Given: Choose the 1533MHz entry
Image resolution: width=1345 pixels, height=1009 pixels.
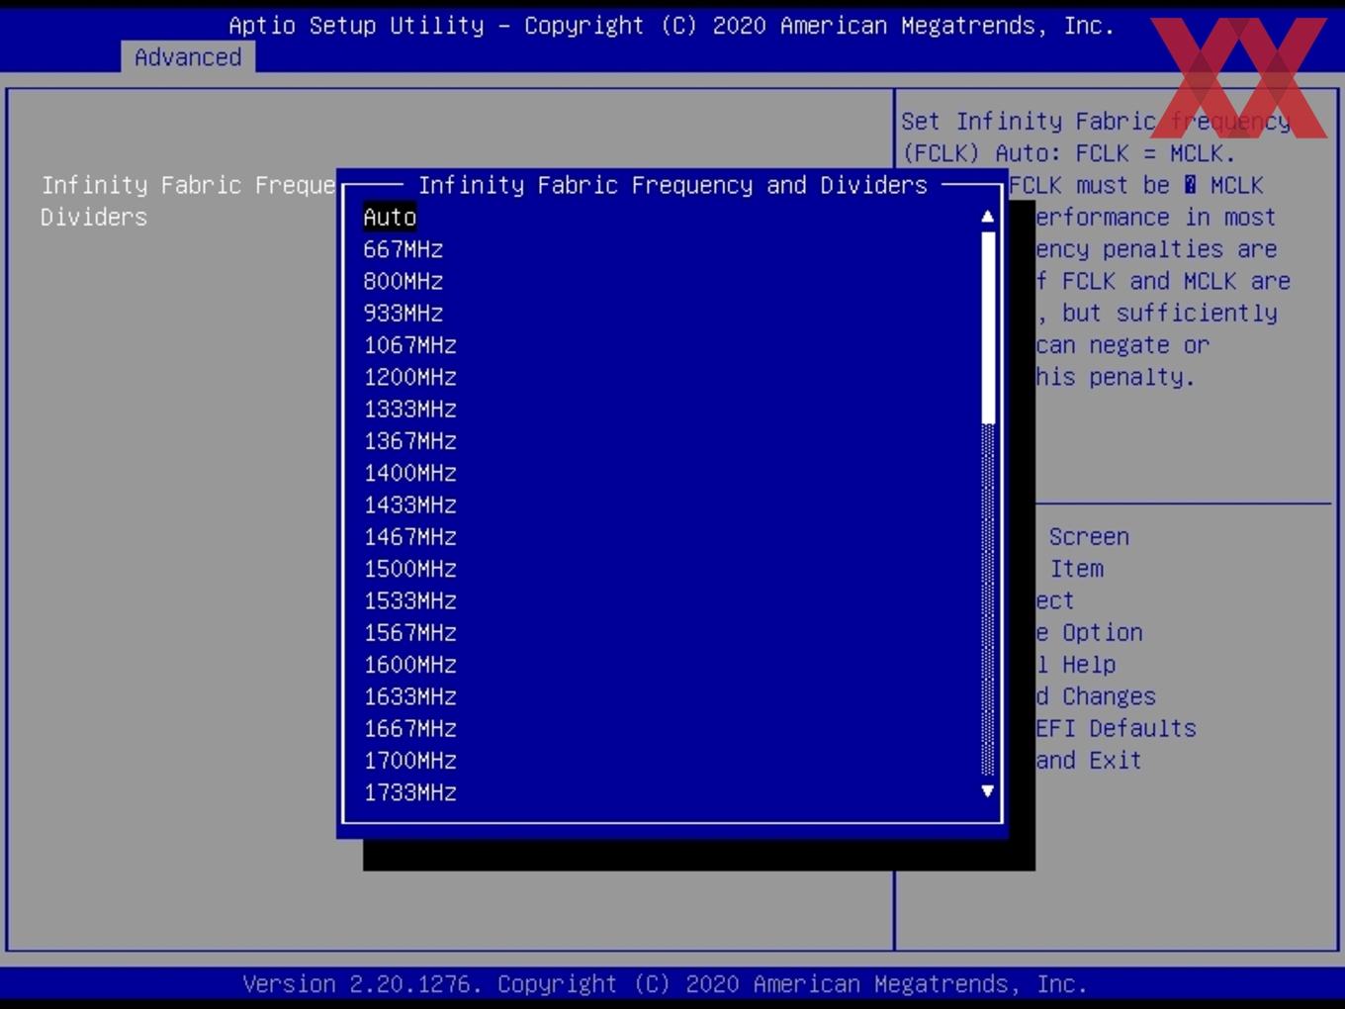Looking at the screenshot, I should point(409,600).
